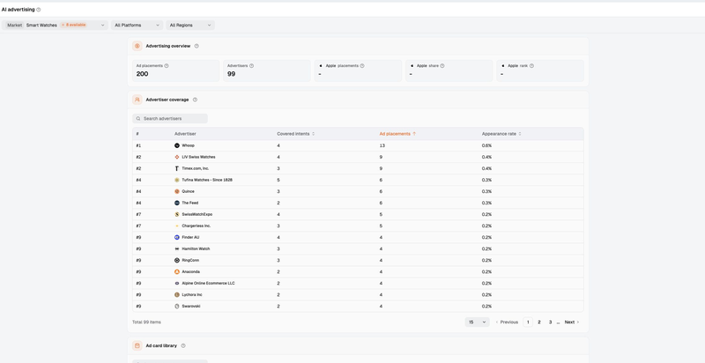Click the Ad placements 200 card

pyautogui.click(x=175, y=70)
